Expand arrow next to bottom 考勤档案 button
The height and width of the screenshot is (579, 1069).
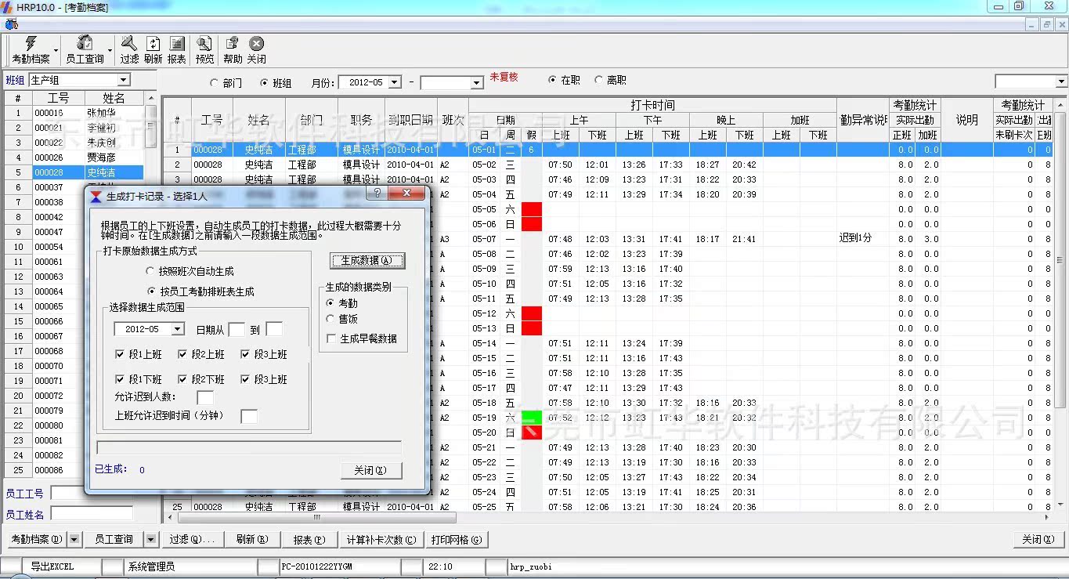point(74,539)
